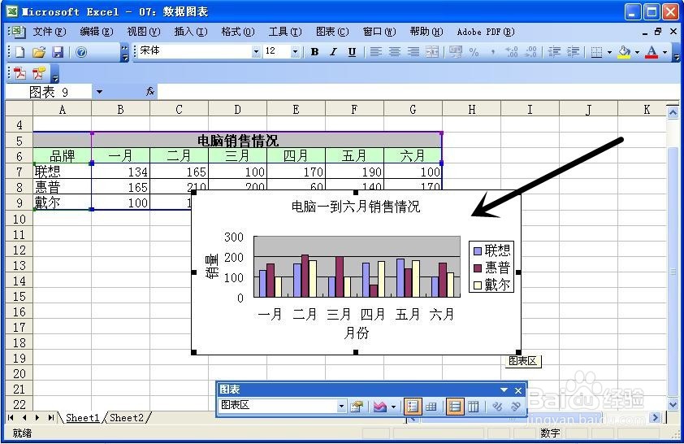Open Name Box dropdown arrow
This screenshot has height=444, width=684.
(99, 92)
